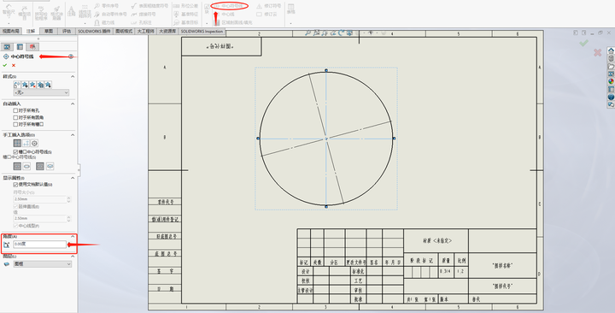Open help for the 中心符号线 panel

(71, 56)
